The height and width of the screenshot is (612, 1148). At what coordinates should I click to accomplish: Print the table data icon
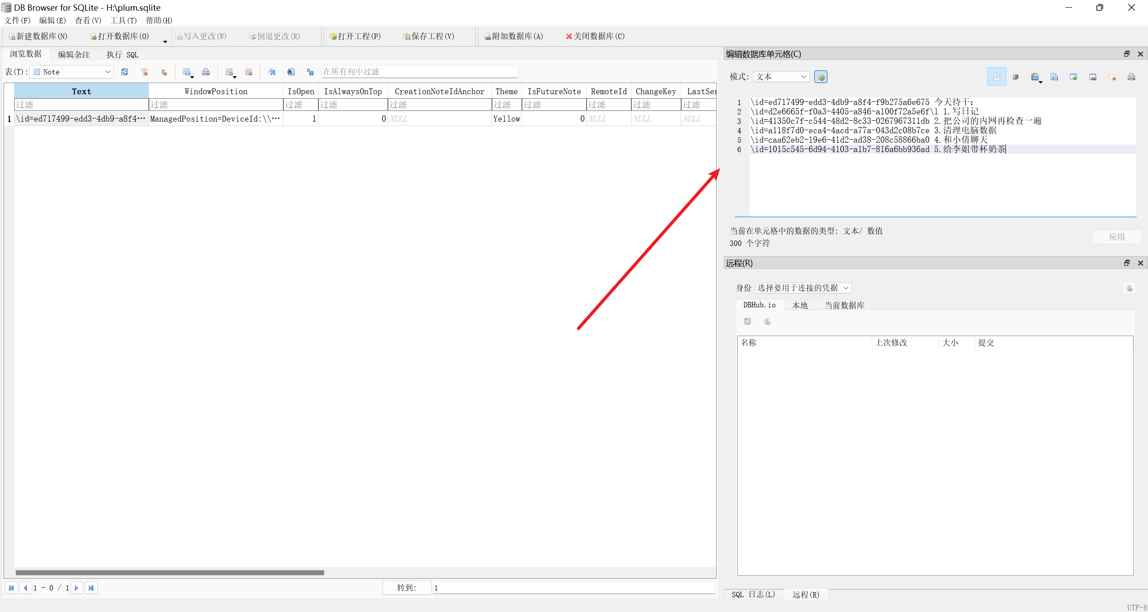click(x=206, y=72)
